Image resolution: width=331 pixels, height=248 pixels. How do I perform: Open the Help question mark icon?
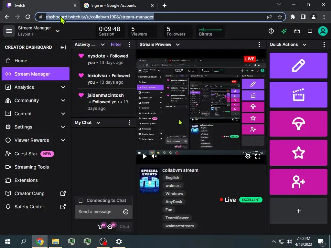(271, 31)
